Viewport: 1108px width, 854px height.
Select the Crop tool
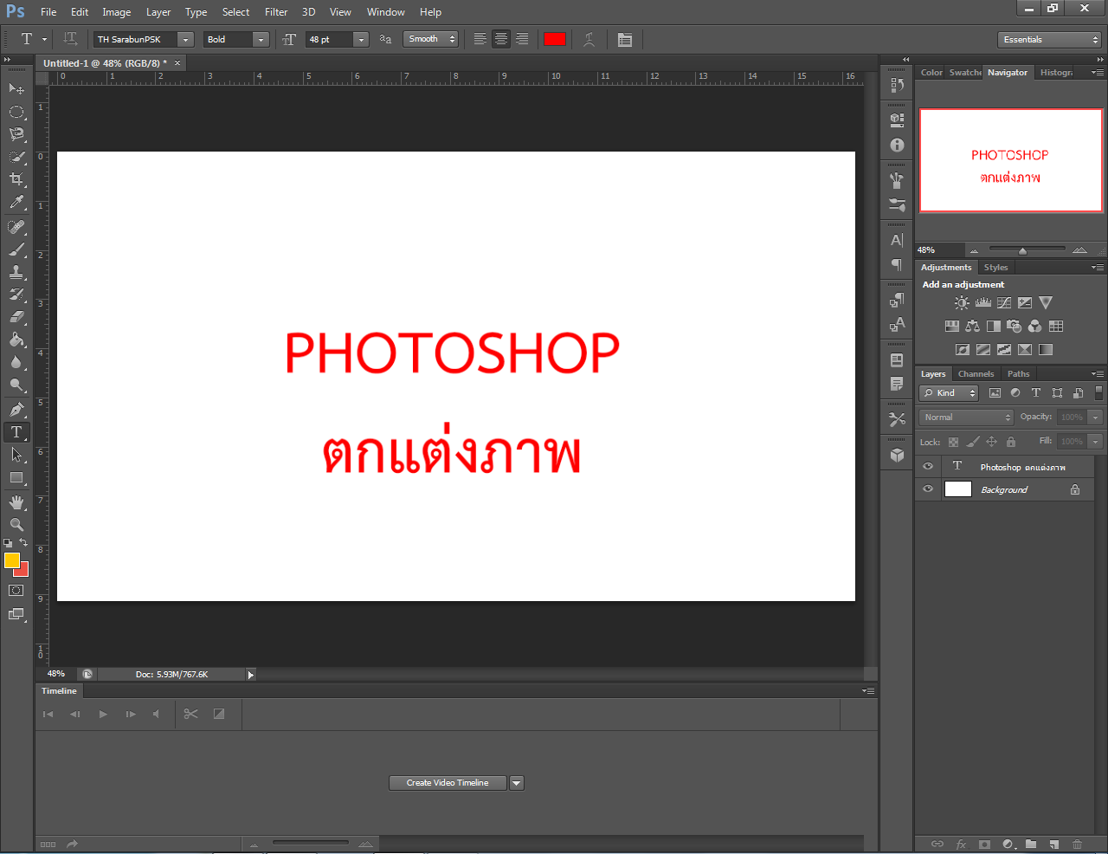tap(16, 179)
